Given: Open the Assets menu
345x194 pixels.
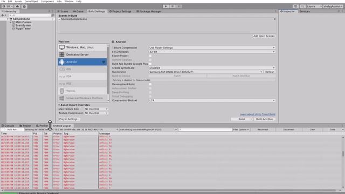Looking at the screenshot, I should 18,1.
